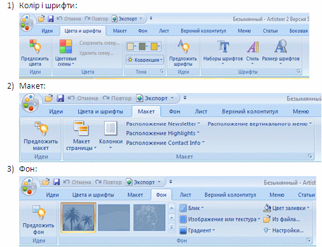Click the Предложить цвета lightbulb icon
The width and height of the screenshot is (322, 247).
(x=35, y=46)
